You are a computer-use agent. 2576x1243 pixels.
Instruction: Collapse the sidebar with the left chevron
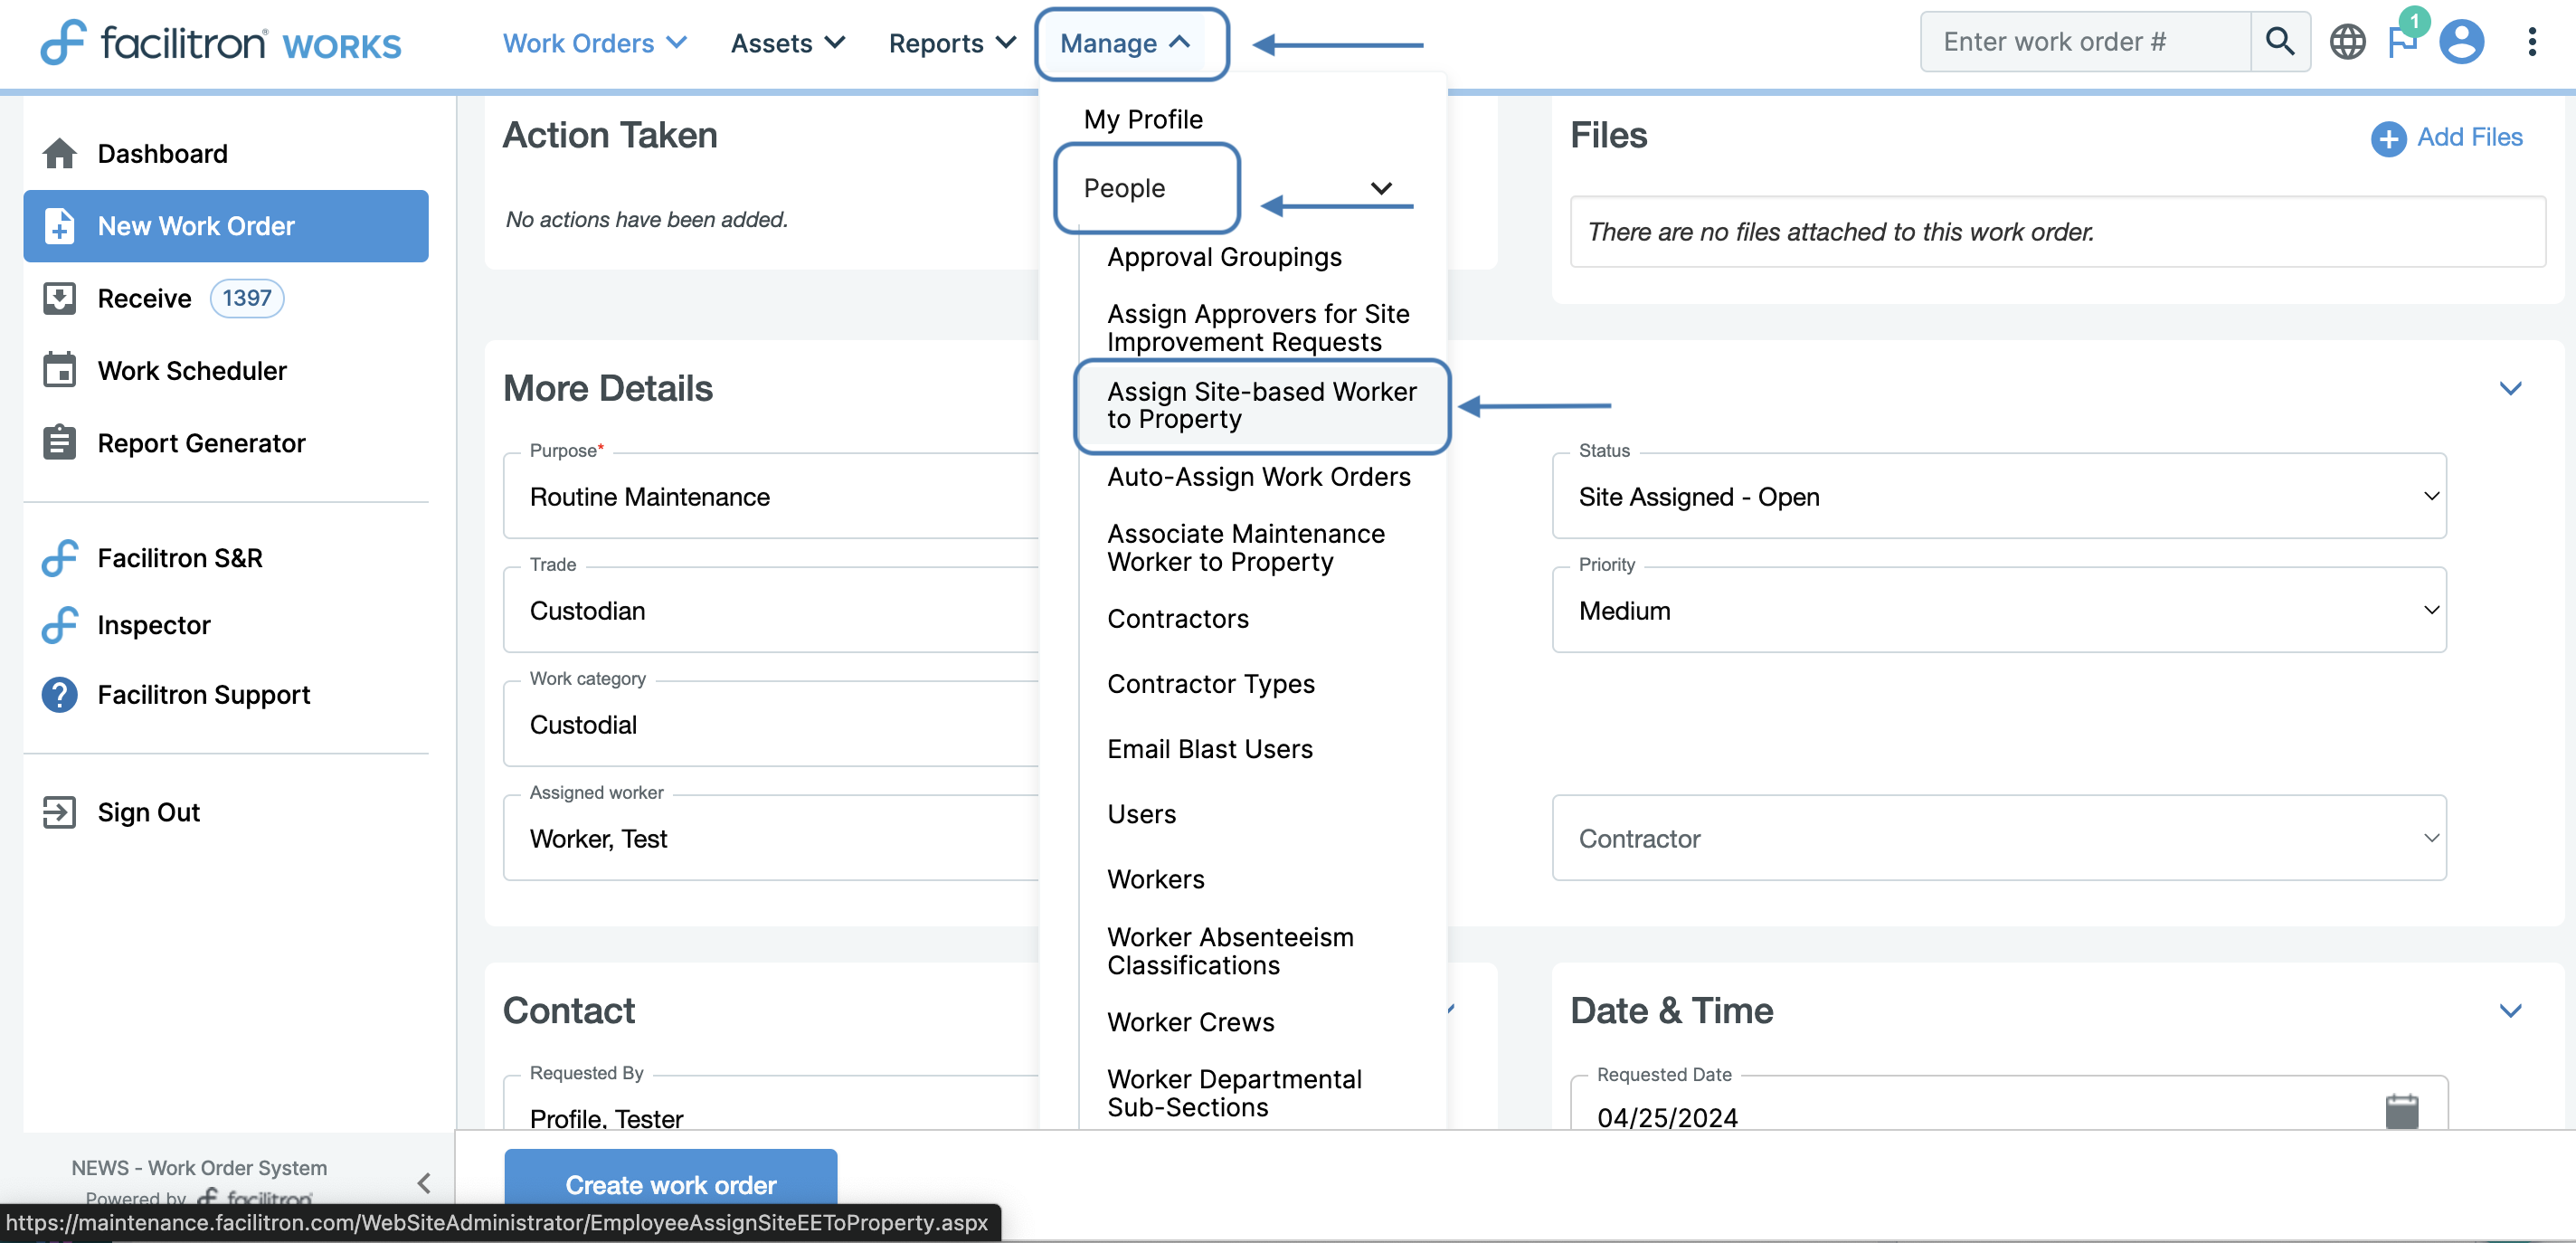point(424,1183)
